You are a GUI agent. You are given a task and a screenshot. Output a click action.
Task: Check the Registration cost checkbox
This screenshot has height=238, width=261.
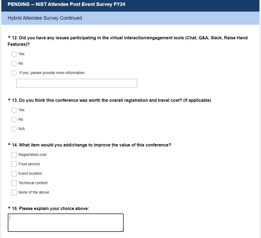click(14, 155)
